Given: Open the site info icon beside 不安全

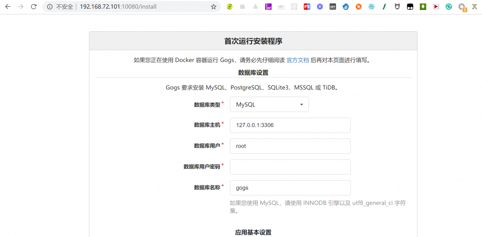Looking at the screenshot, I should [x=50, y=7].
